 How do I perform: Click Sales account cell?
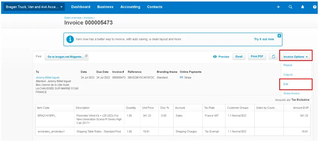coord(188,119)
